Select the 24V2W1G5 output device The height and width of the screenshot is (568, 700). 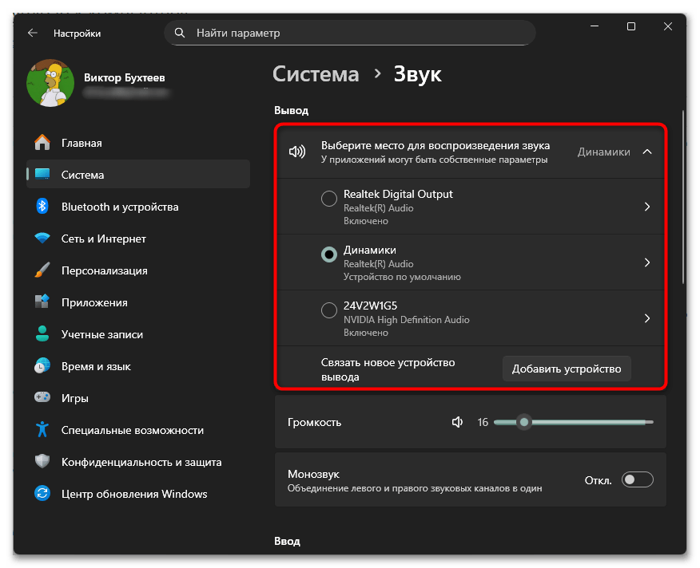pos(328,310)
